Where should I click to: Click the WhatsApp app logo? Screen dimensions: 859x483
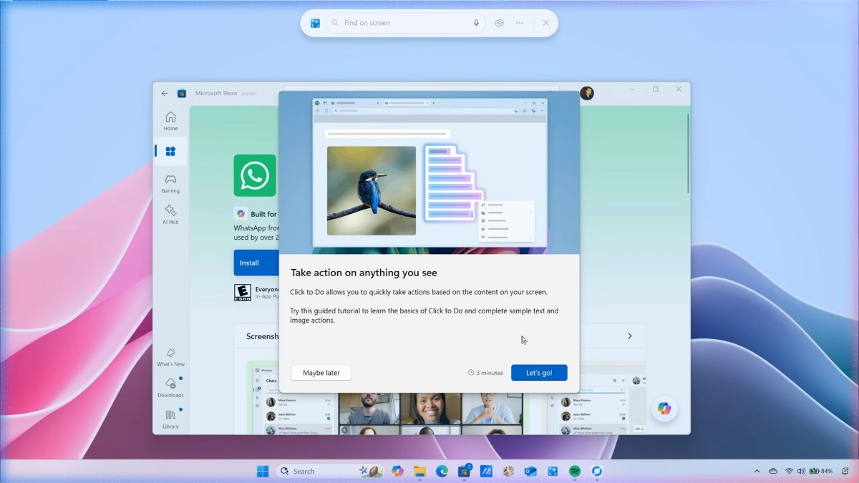point(255,175)
